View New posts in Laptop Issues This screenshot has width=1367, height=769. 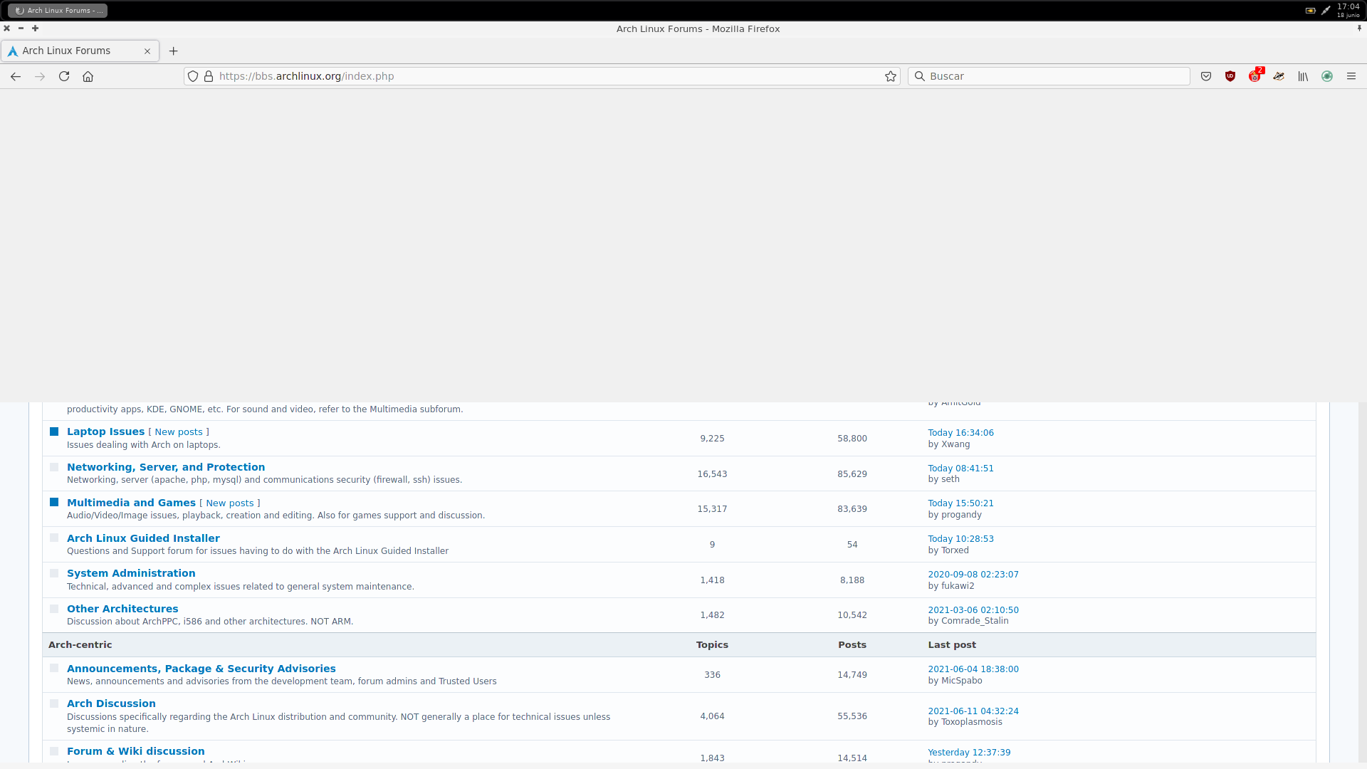click(179, 432)
